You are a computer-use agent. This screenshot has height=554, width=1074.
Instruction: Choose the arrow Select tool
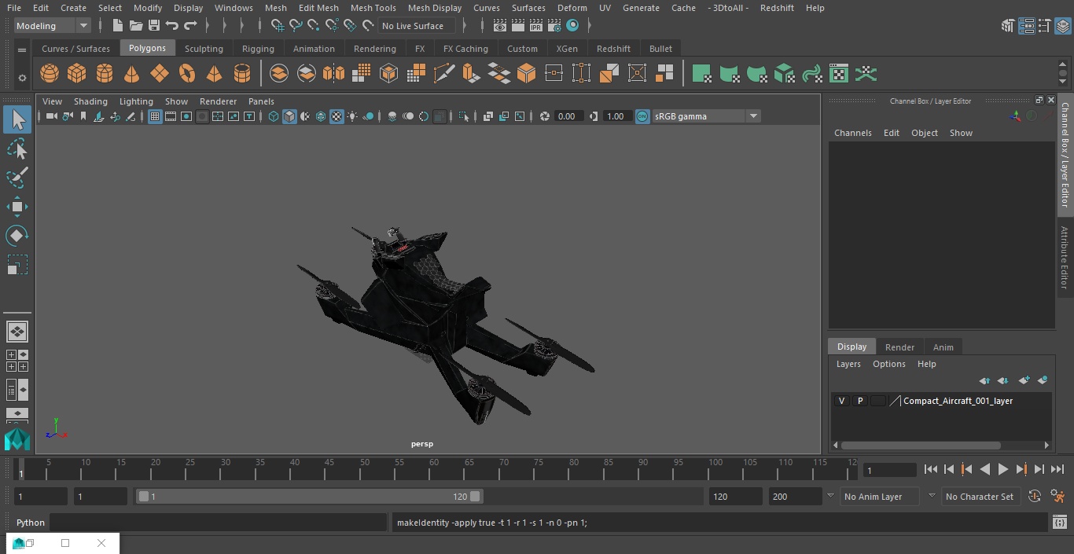click(17, 119)
